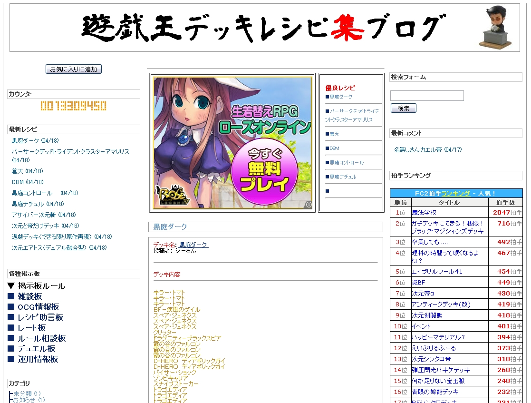The height and width of the screenshot is (403, 531).
Task: Open アサイバー次元斬 (04/18) recipe link
Action: coord(44,215)
